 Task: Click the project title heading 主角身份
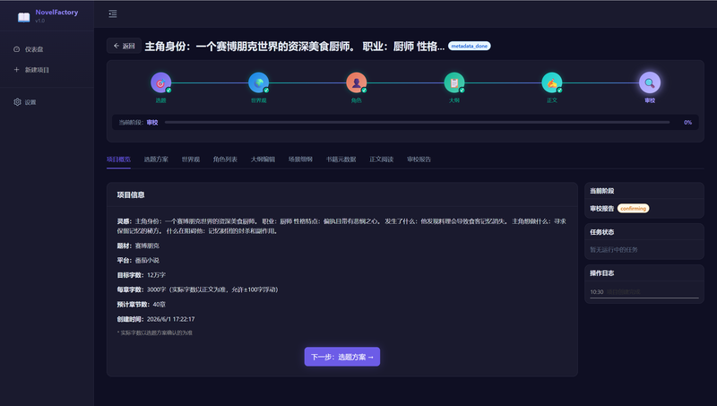coord(295,47)
